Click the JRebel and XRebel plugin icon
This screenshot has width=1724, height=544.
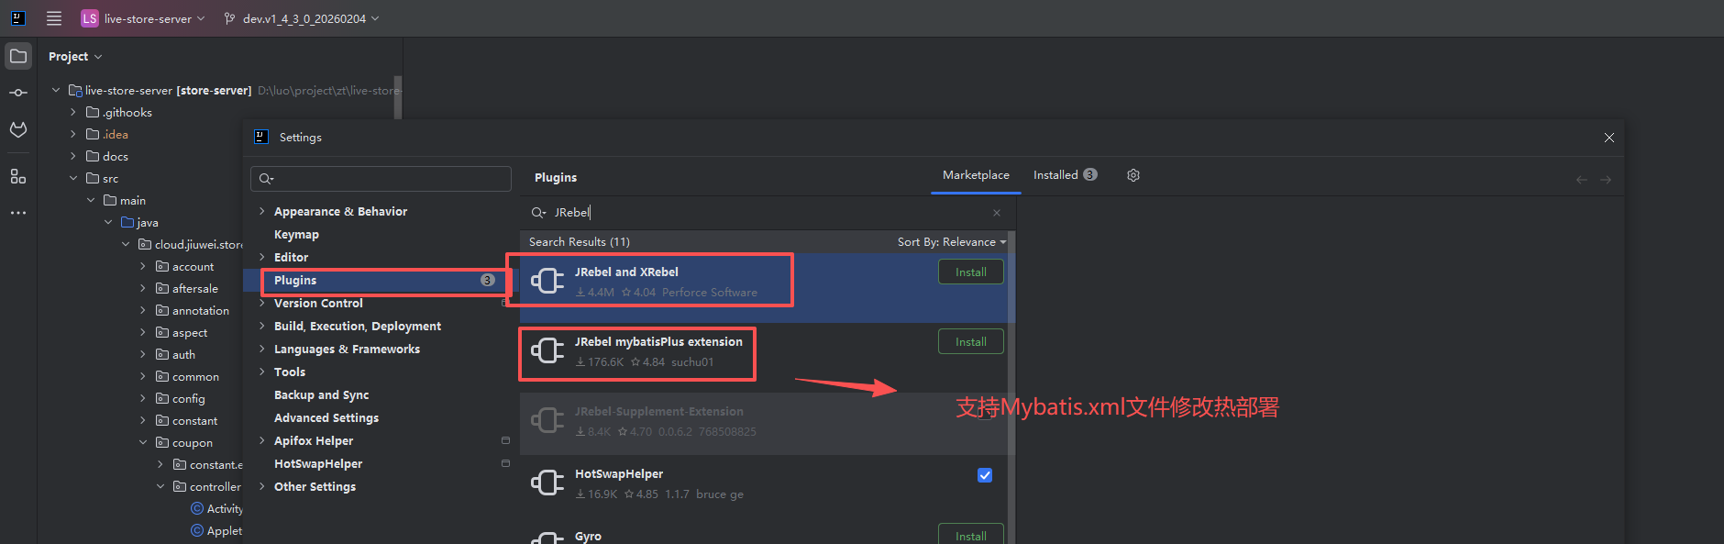pyautogui.click(x=547, y=281)
